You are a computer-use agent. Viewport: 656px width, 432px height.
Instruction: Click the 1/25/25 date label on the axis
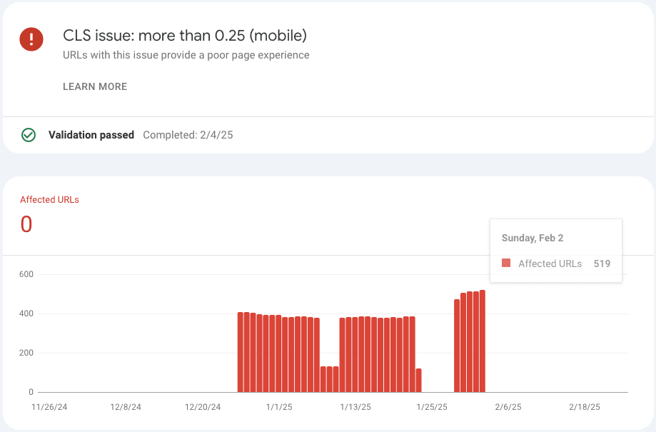tap(431, 407)
